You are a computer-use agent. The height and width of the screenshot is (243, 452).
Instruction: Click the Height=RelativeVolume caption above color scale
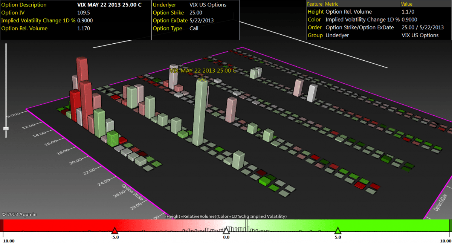(x=226, y=216)
